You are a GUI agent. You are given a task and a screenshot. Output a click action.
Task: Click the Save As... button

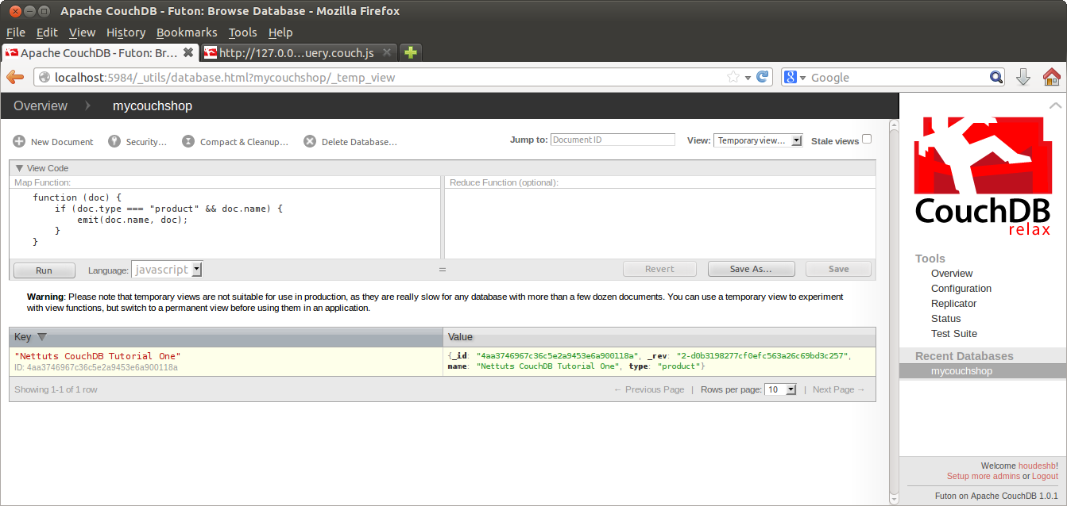coord(751,269)
